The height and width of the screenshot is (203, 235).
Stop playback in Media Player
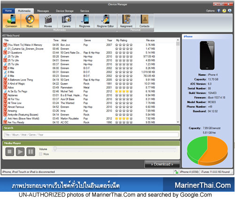coord(10,151)
